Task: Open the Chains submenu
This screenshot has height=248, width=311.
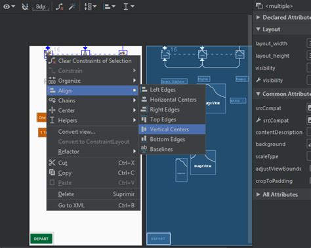Action: click(x=93, y=100)
